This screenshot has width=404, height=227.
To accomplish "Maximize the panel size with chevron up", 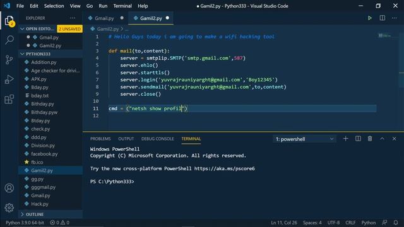I will [x=382, y=139].
